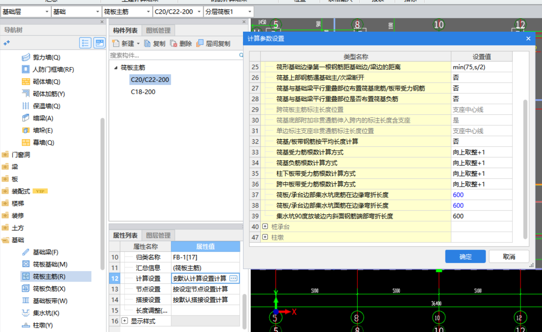
Task: Expand the 楼梯 folder
Action: 5,203
